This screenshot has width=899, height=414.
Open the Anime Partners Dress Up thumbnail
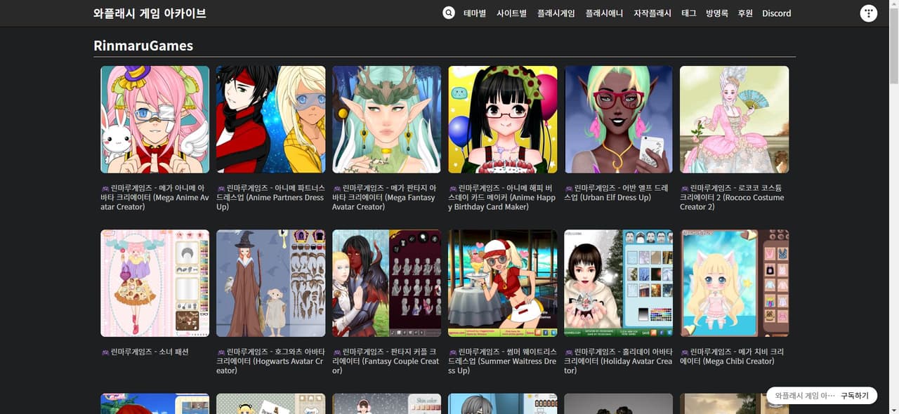270,119
